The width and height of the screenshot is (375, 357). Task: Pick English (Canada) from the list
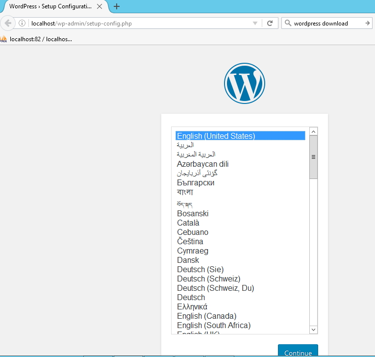[x=240, y=316]
